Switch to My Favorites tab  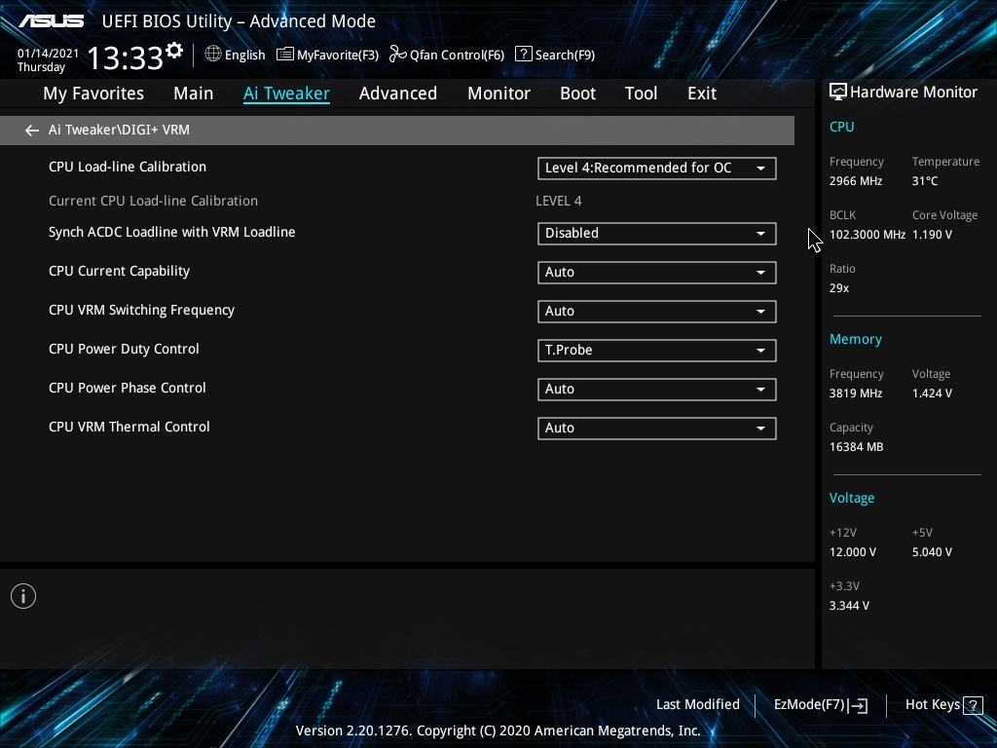tap(93, 93)
